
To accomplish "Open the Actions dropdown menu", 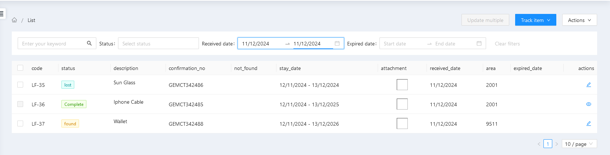I will pos(579,20).
